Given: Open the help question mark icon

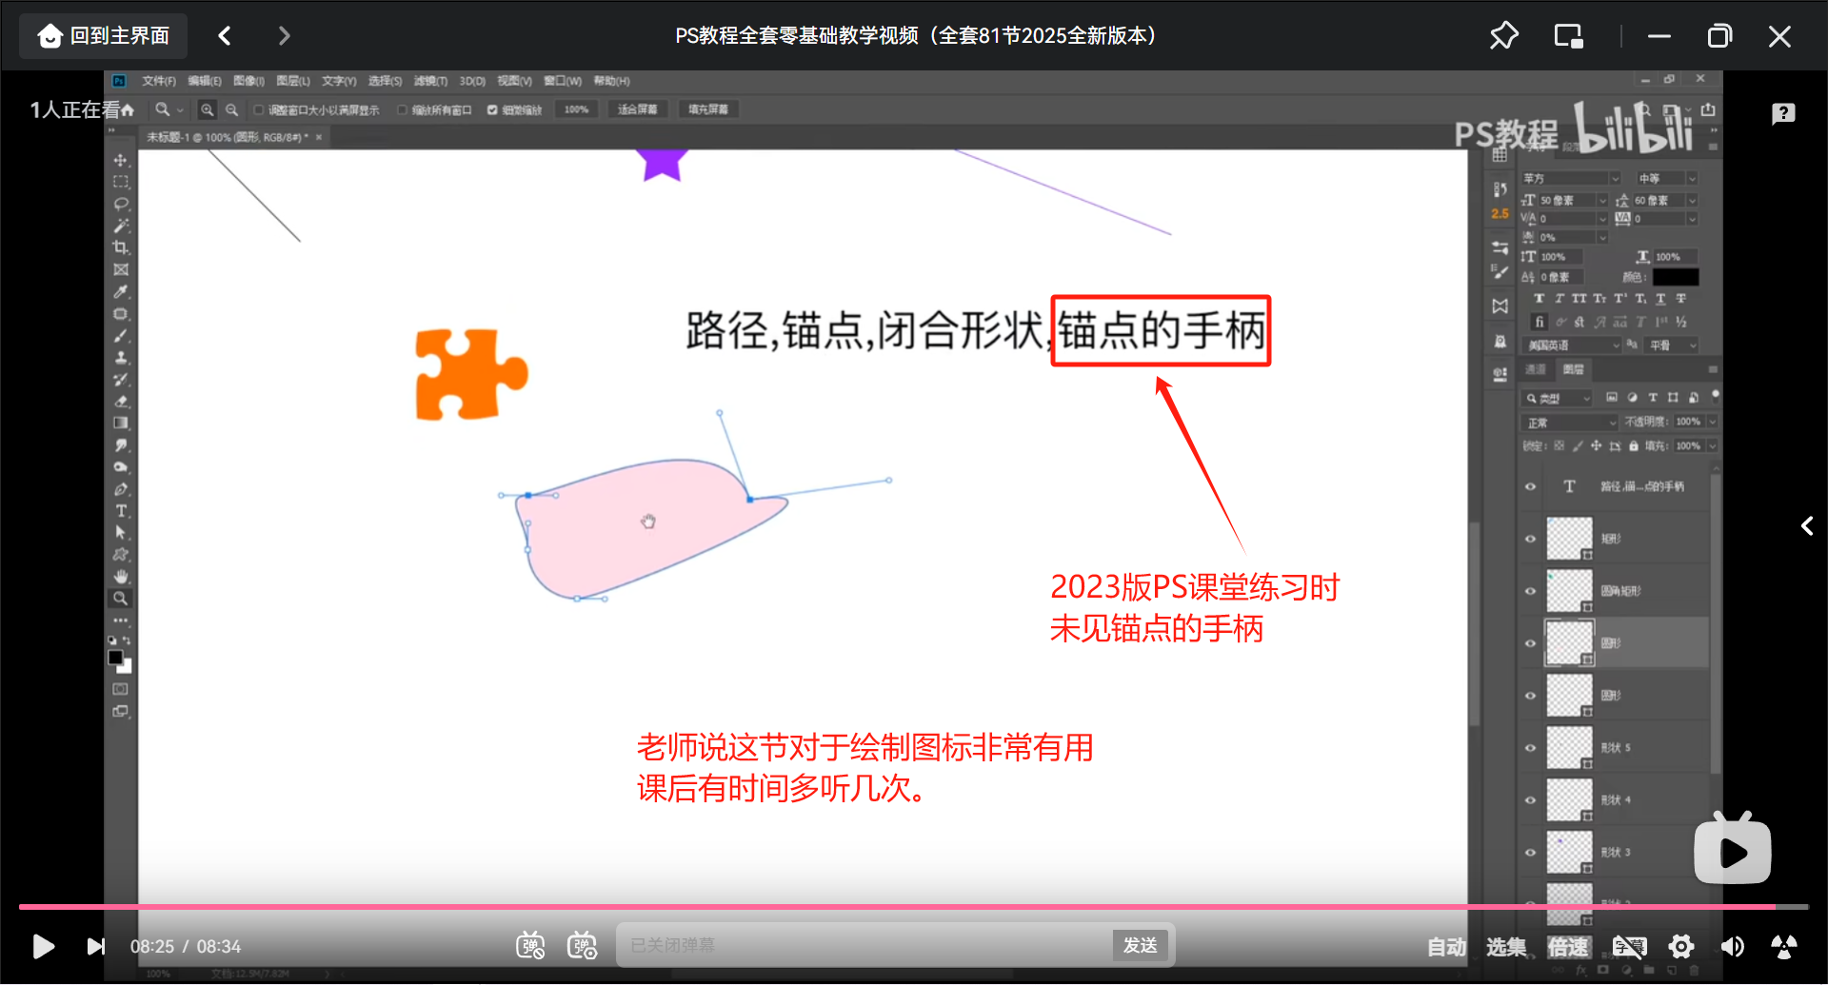Looking at the screenshot, I should point(1783,114).
